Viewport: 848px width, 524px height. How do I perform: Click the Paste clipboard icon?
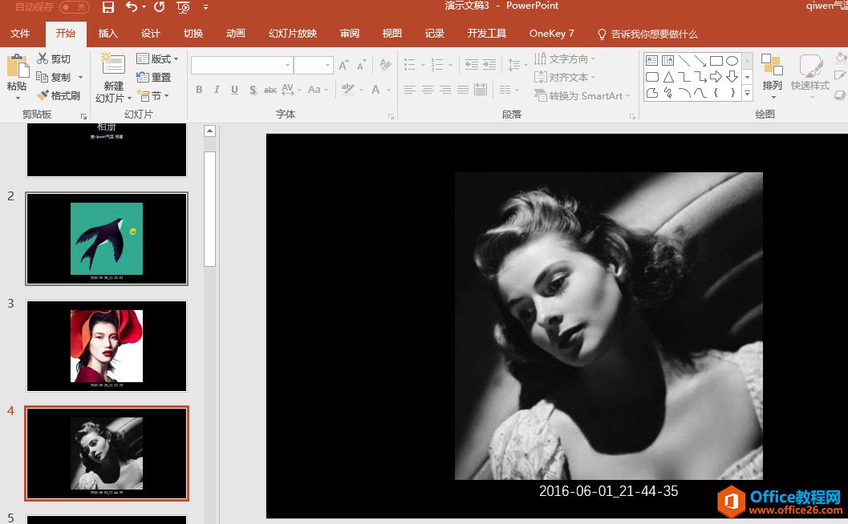[x=16, y=67]
